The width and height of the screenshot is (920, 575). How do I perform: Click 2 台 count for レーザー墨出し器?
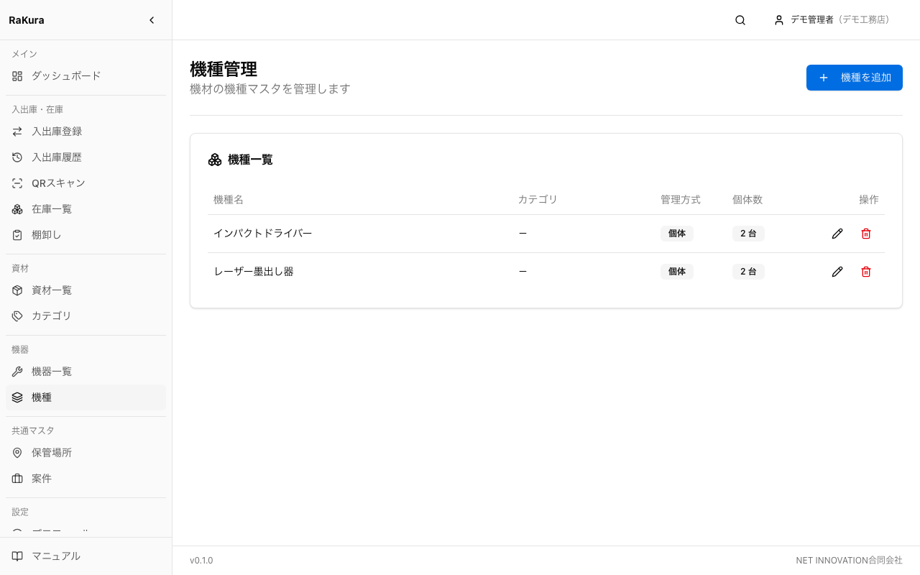[x=748, y=272]
